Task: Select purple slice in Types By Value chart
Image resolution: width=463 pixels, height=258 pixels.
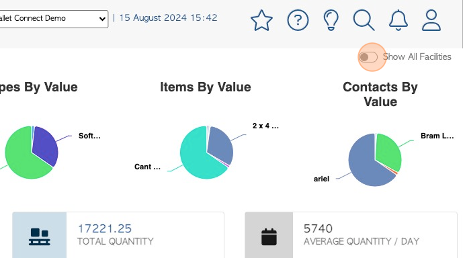Action: pyautogui.click(x=46, y=144)
